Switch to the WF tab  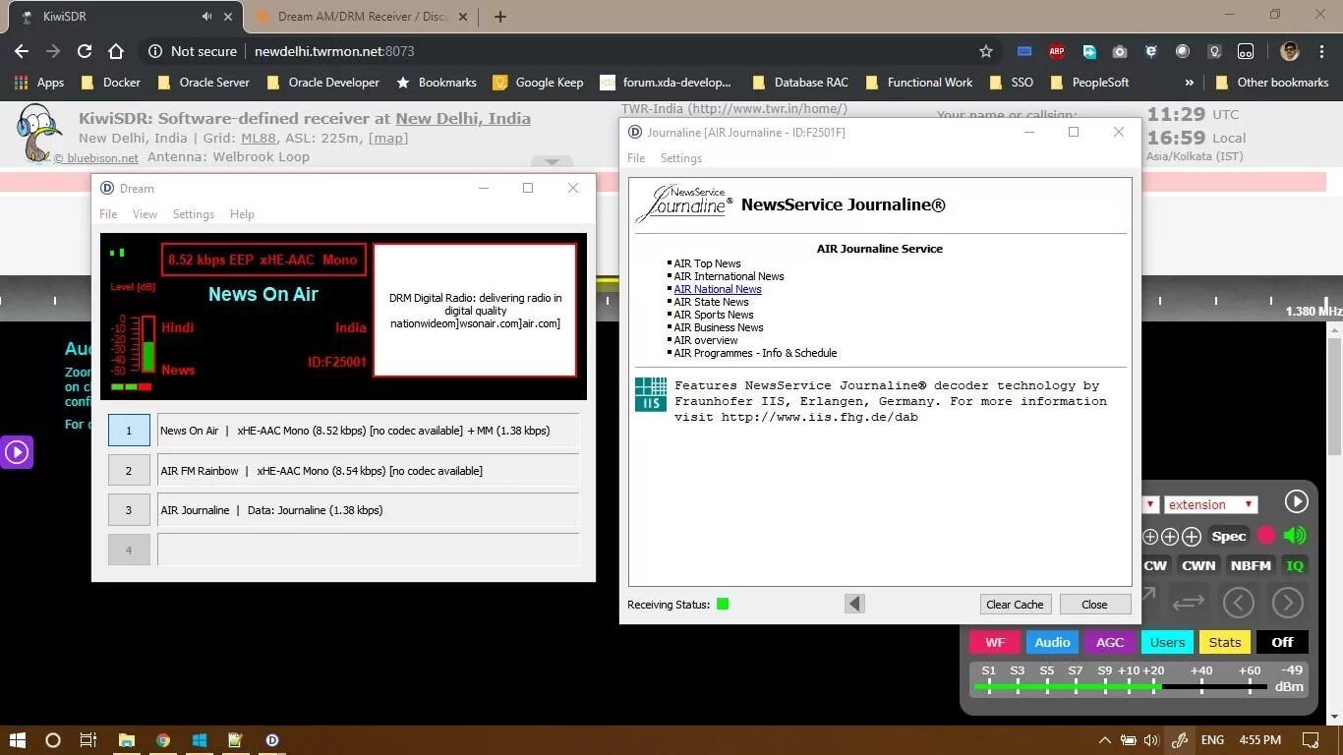click(x=995, y=642)
